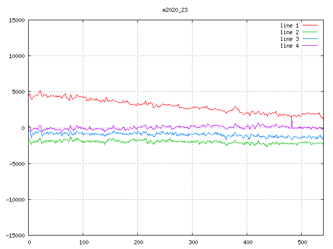Select the 'line 3' legend label

coord(289,39)
